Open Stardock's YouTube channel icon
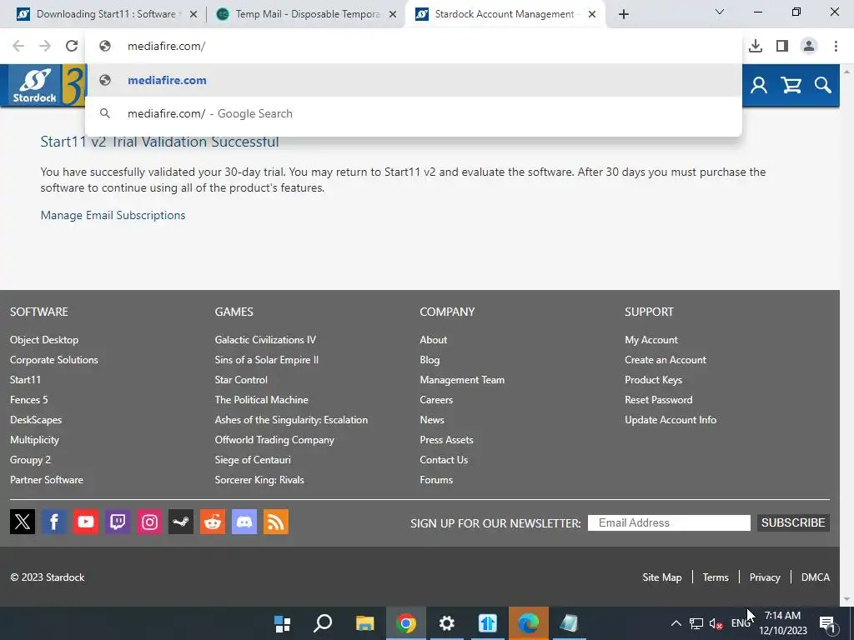The width and height of the screenshot is (854, 640). click(x=86, y=522)
